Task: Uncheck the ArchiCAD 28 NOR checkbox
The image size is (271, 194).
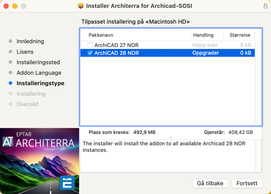Action: (x=90, y=53)
